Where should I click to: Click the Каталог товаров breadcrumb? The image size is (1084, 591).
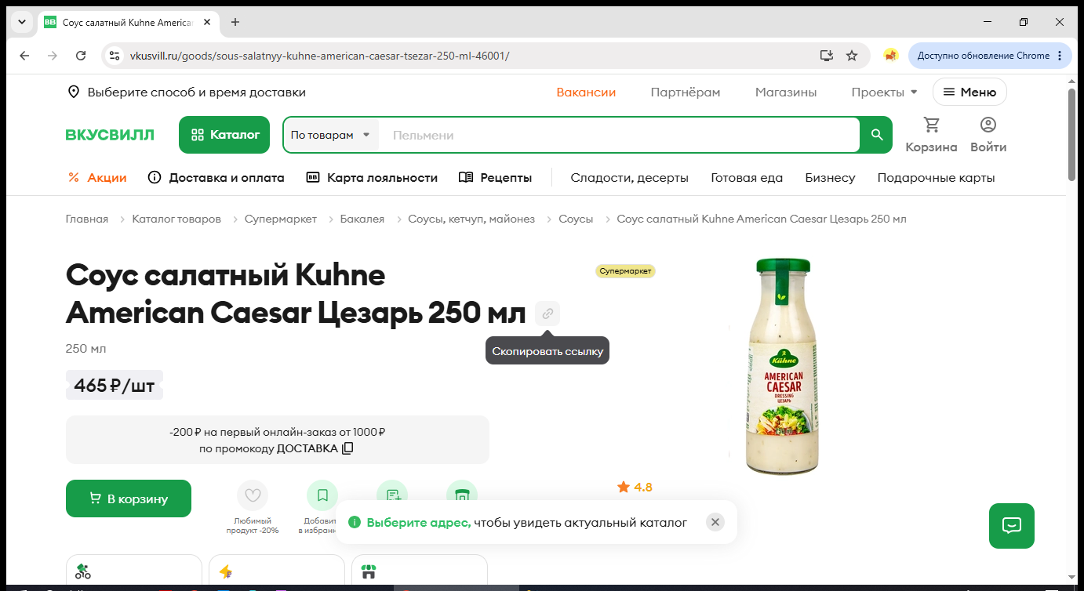tap(176, 219)
